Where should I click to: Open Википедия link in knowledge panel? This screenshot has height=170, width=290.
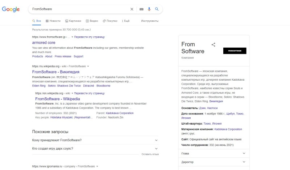point(216,101)
